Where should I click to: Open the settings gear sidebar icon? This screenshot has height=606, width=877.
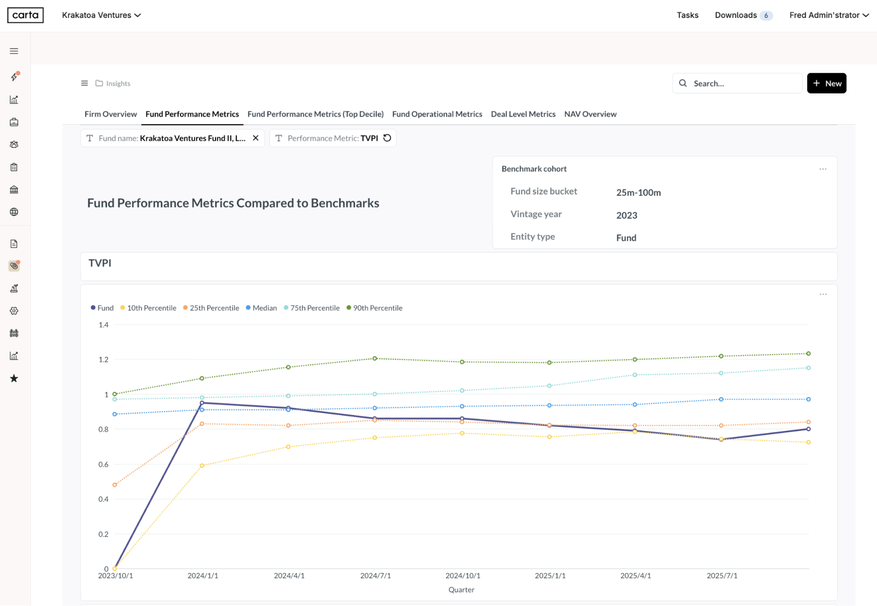pyautogui.click(x=14, y=311)
